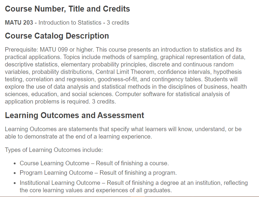Click the 'Course Catalog Description' heading
The height and width of the screenshot is (197, 259).
pyautogui.click(x=57, y=36)
